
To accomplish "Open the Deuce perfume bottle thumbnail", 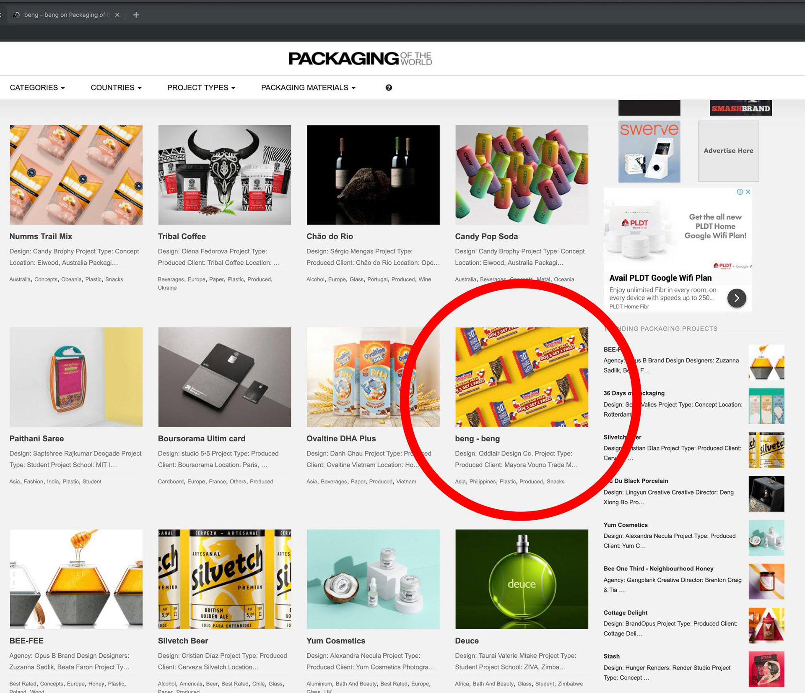I will [x=522, y=579].
